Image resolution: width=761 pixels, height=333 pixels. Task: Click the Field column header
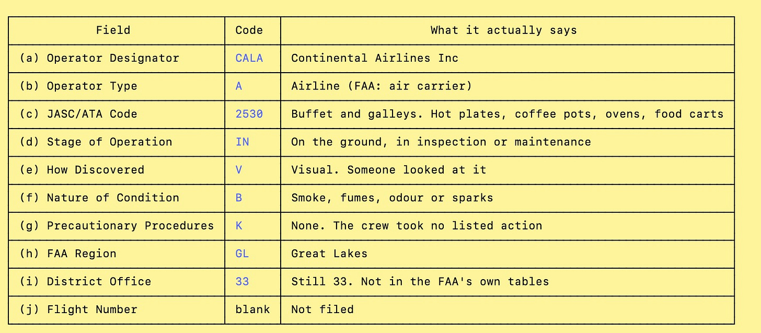117,30
